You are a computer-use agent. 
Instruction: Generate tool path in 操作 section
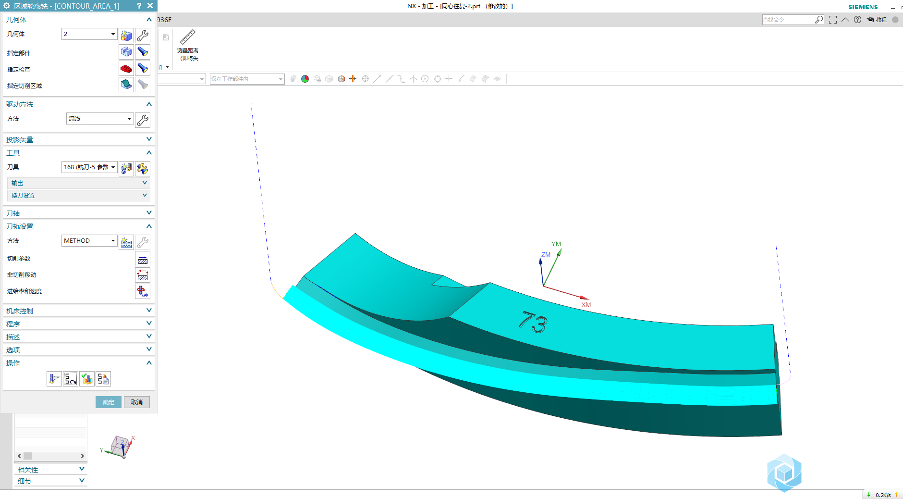[x=54, y=379]
